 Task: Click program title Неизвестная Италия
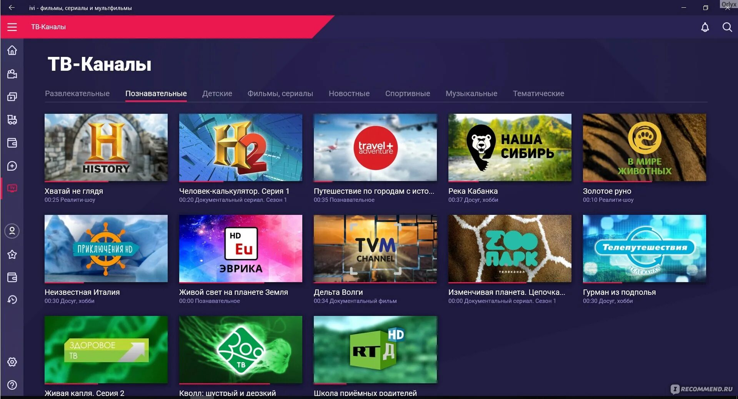(82, 292)
